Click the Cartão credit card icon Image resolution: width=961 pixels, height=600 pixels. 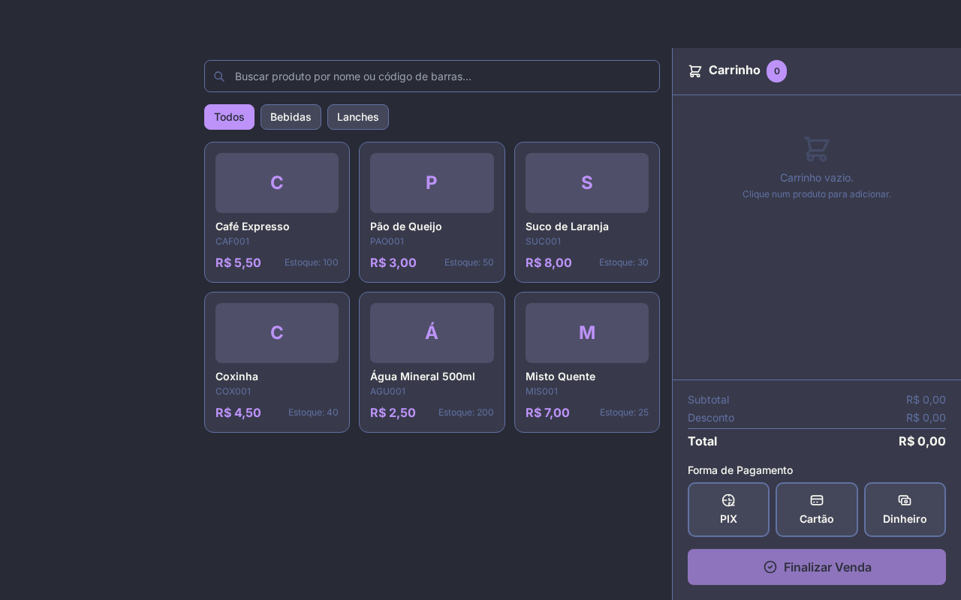point(817,500)
